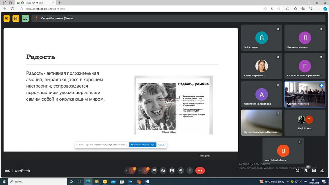Open the three-dot more options menu
The width and height of the screenshot is (329, 185).
[x=190, y=171]
